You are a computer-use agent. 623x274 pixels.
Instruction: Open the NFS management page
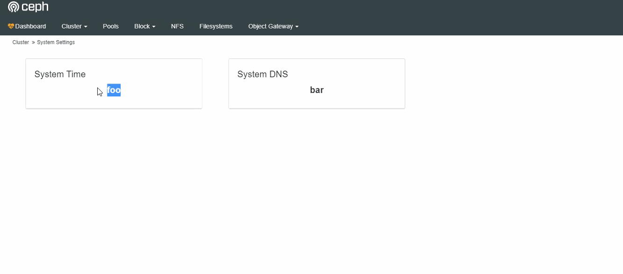click(177, 26)
